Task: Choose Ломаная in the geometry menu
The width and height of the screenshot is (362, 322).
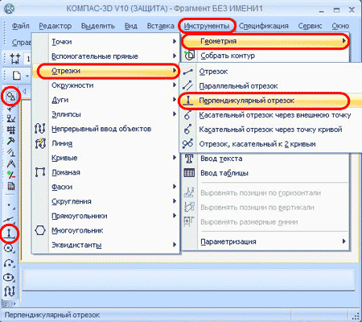Action: tap(105, 172)
